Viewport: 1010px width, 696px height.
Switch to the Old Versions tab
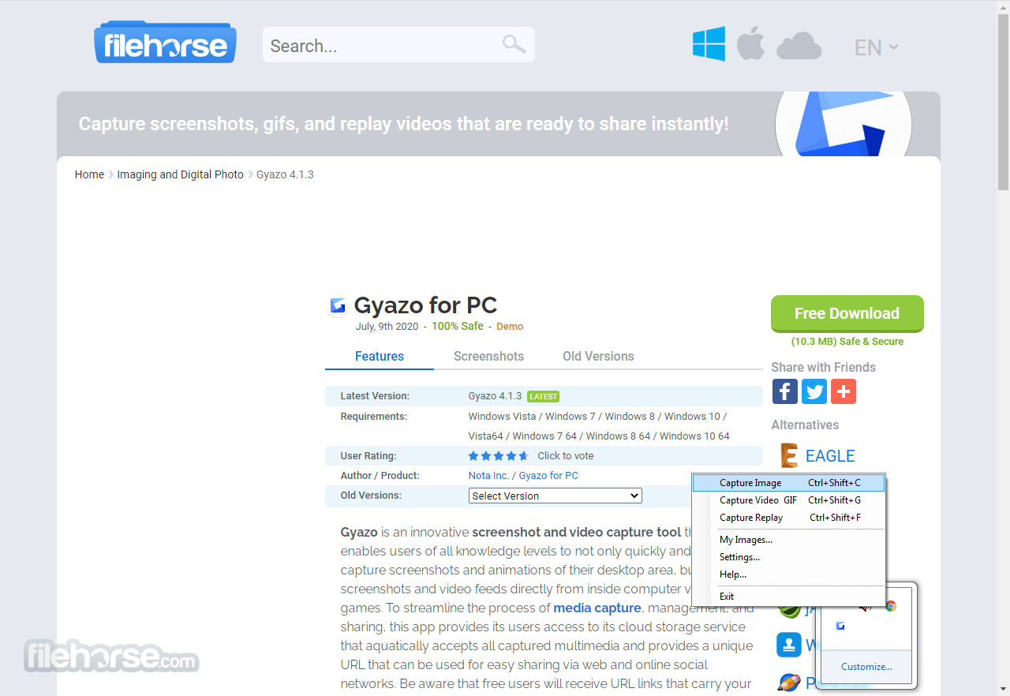point(598,357)
